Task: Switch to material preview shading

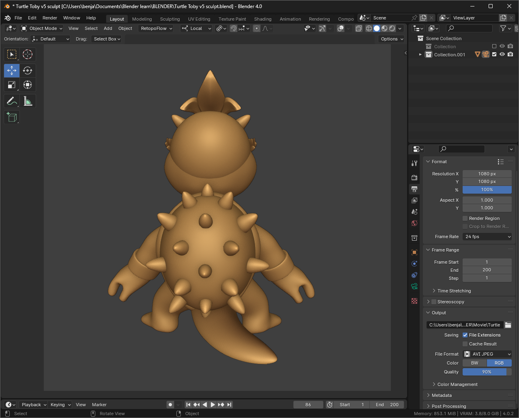Action: 384,28
